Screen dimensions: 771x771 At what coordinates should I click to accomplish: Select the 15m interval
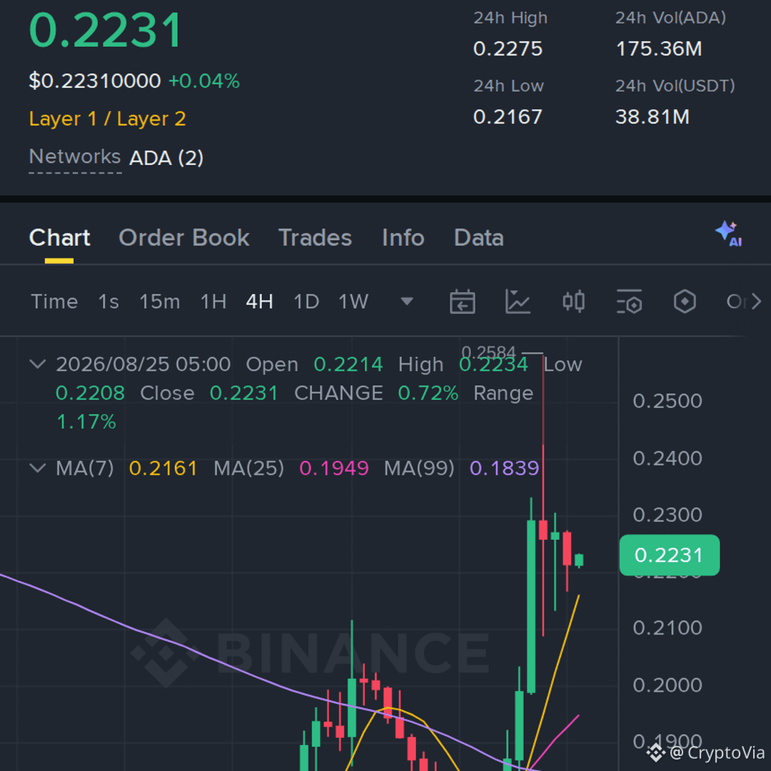(x=160, y=301)
